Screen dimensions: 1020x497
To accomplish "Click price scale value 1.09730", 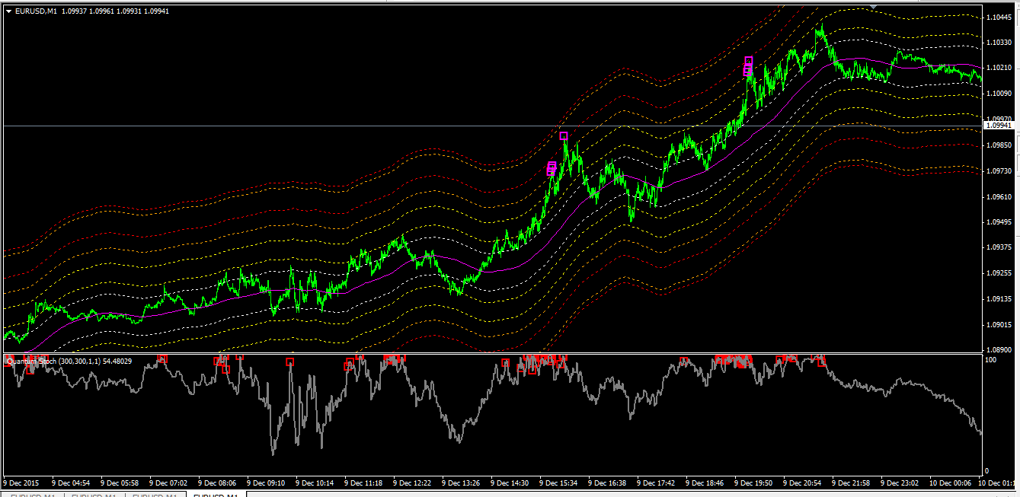I will coord(999,170).
